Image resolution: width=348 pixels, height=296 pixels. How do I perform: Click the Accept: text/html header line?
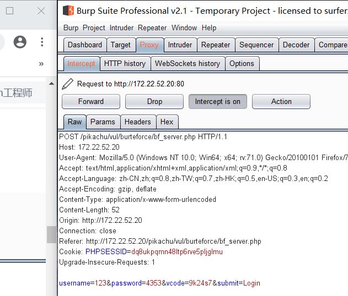tap(173, 168)
